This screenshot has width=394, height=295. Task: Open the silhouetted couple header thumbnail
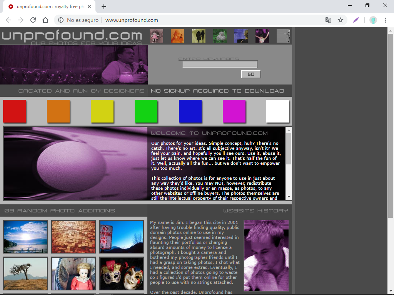[x=199, y=36]
